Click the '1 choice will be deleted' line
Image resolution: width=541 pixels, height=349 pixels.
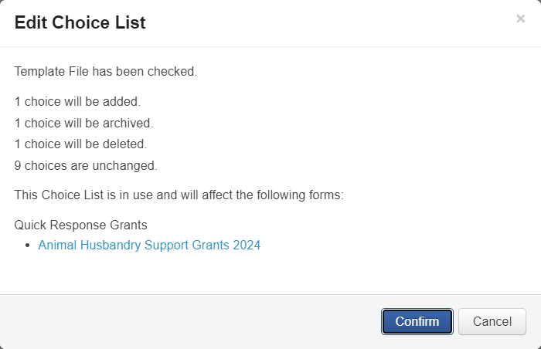click(x=80, y=144)
